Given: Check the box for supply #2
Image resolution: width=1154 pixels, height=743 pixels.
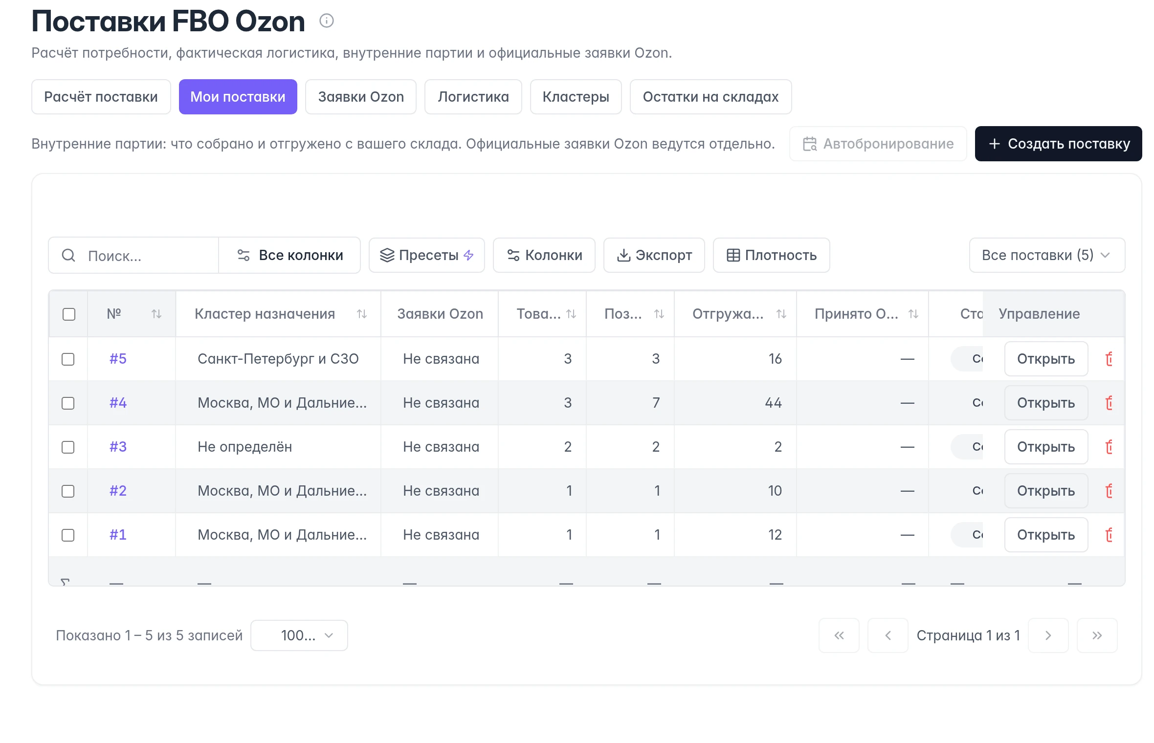Looking at the screenshot, I should pyautogui.click(x=68, y=491).
